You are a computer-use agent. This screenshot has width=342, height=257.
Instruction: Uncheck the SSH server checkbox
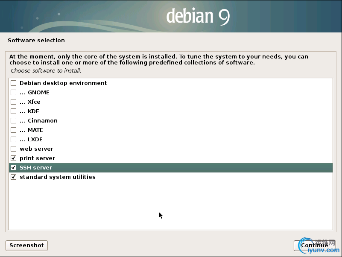pyautogui.click(x=14, y=167)
